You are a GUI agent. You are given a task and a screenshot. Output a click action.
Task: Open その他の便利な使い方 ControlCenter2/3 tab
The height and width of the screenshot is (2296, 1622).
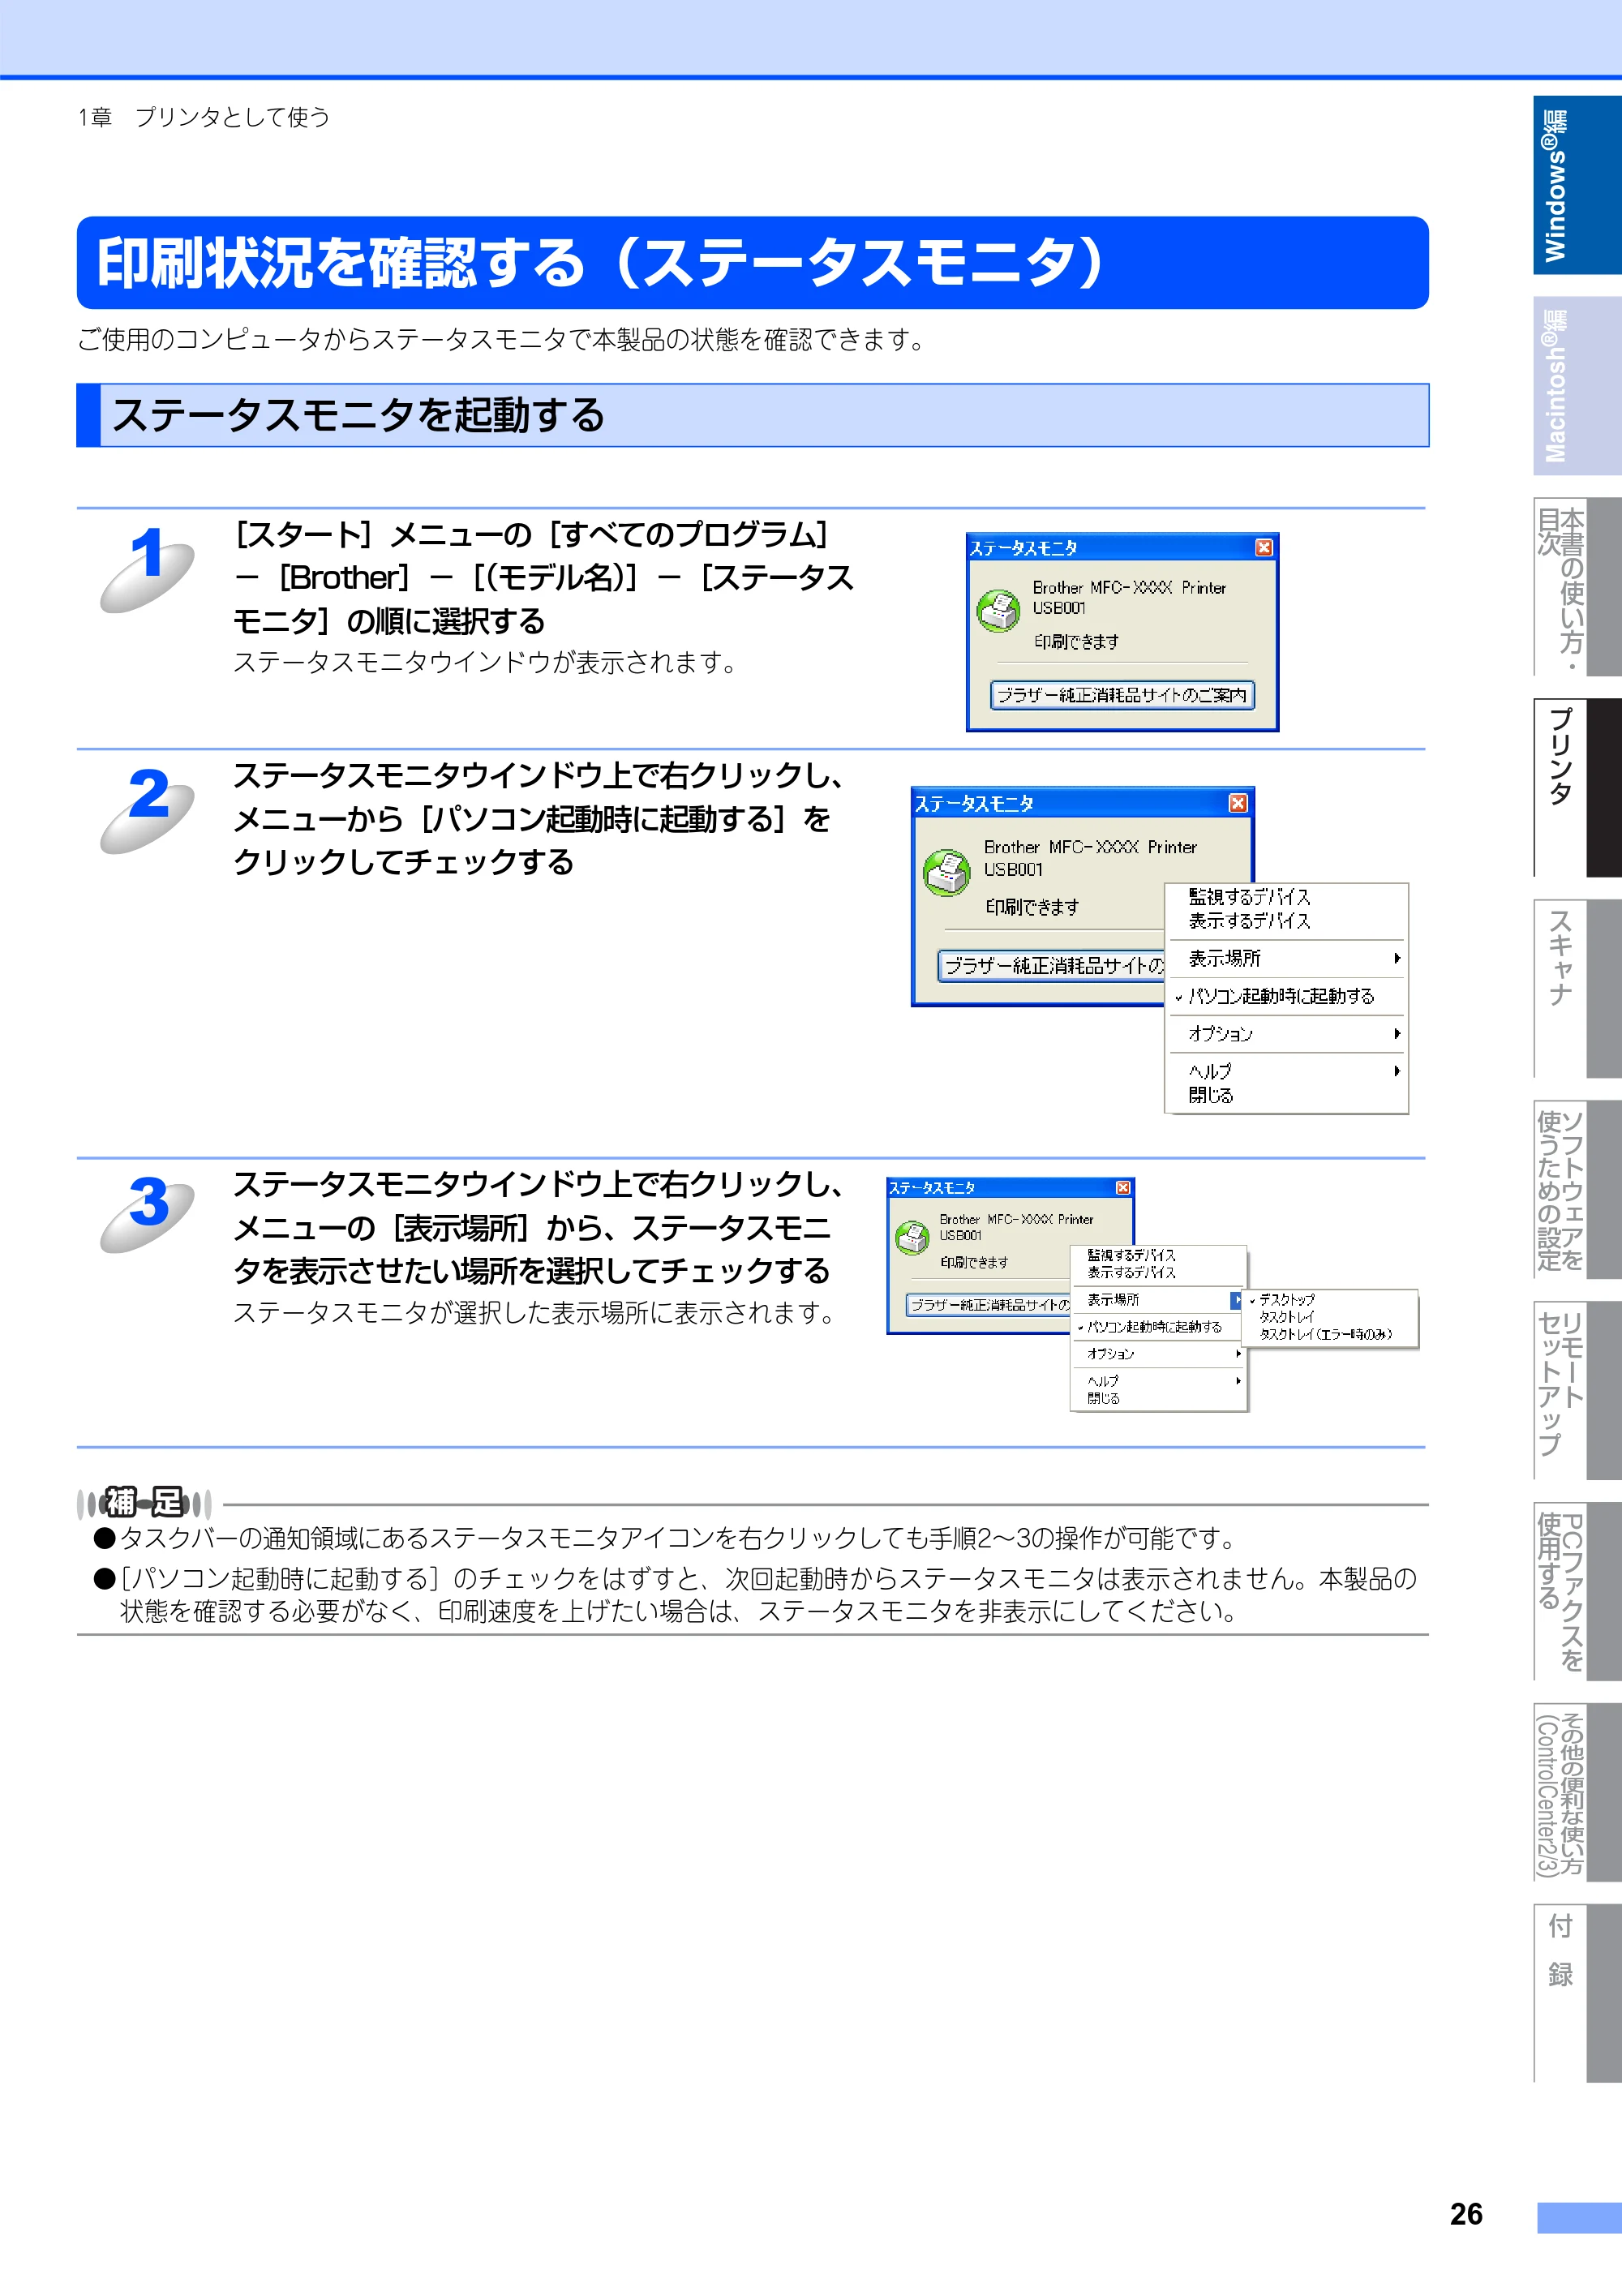coord(1577,1793)
